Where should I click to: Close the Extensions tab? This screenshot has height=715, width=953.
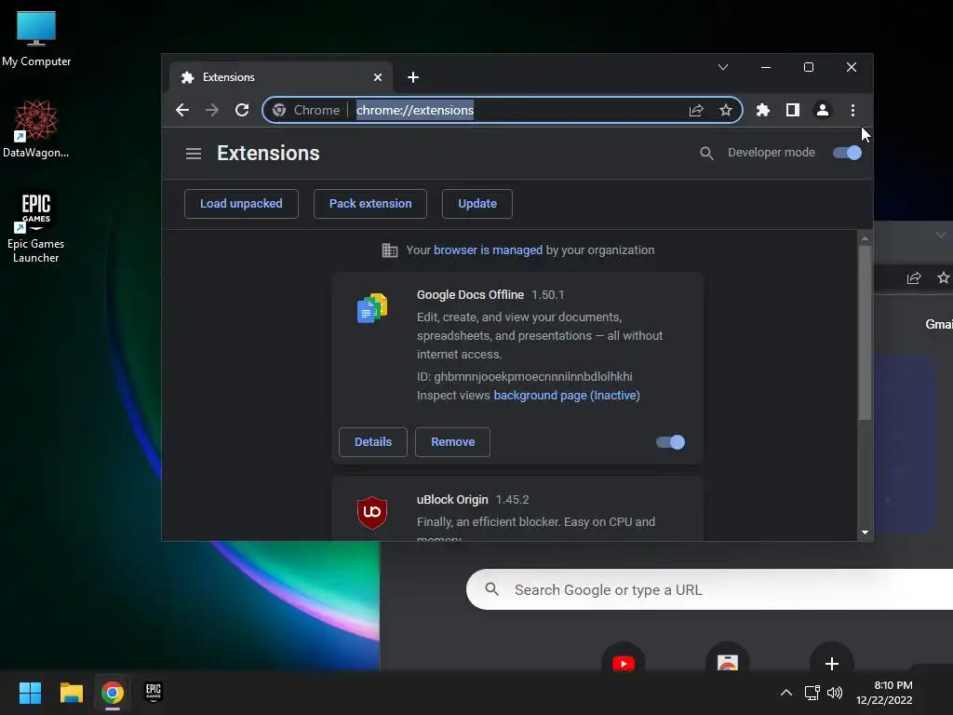378,77
